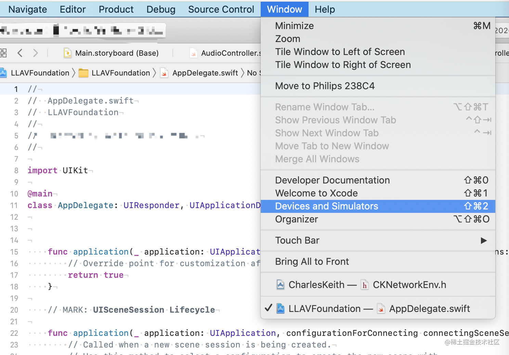
Task: Select Bring All to Front
Action: click(x=378, y=261)
